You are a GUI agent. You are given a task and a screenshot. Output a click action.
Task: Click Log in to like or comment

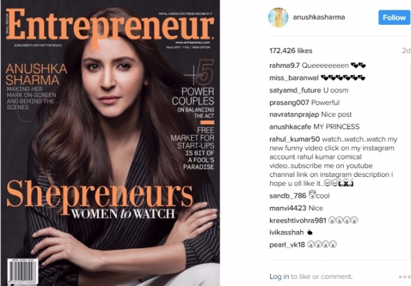(279, 277)
